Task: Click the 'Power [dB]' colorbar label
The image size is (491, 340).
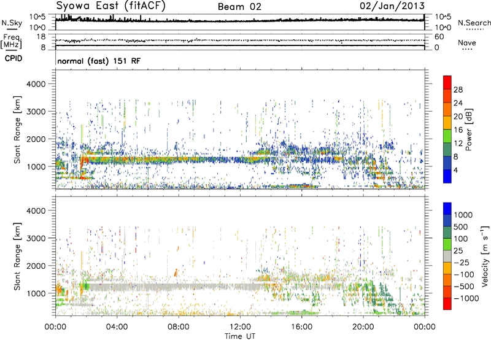Action: point(468,129)
